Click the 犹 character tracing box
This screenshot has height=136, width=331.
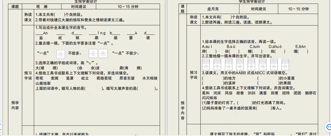pyautogui.click(x=103, y=53)
